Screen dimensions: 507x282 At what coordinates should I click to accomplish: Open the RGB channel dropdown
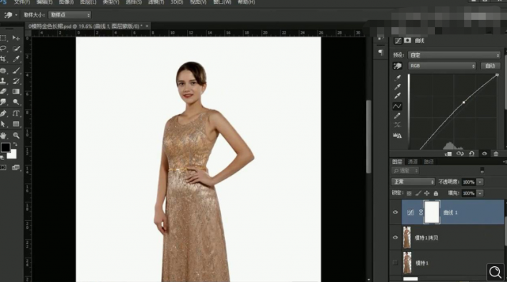442,66
